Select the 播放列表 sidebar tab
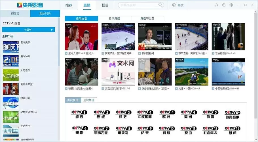 (45, 14)
